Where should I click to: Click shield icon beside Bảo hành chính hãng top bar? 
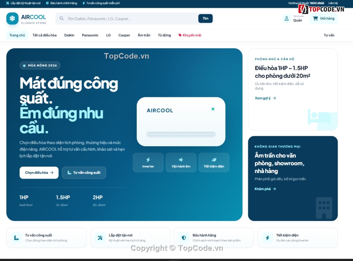[47, 3]
